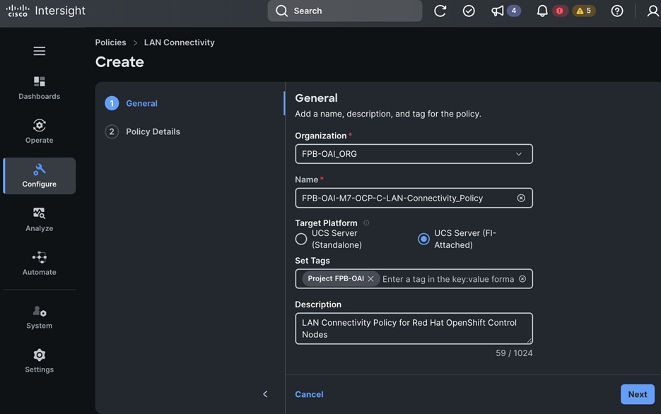Open the Organization dropdown

click(x=414, y=154)
